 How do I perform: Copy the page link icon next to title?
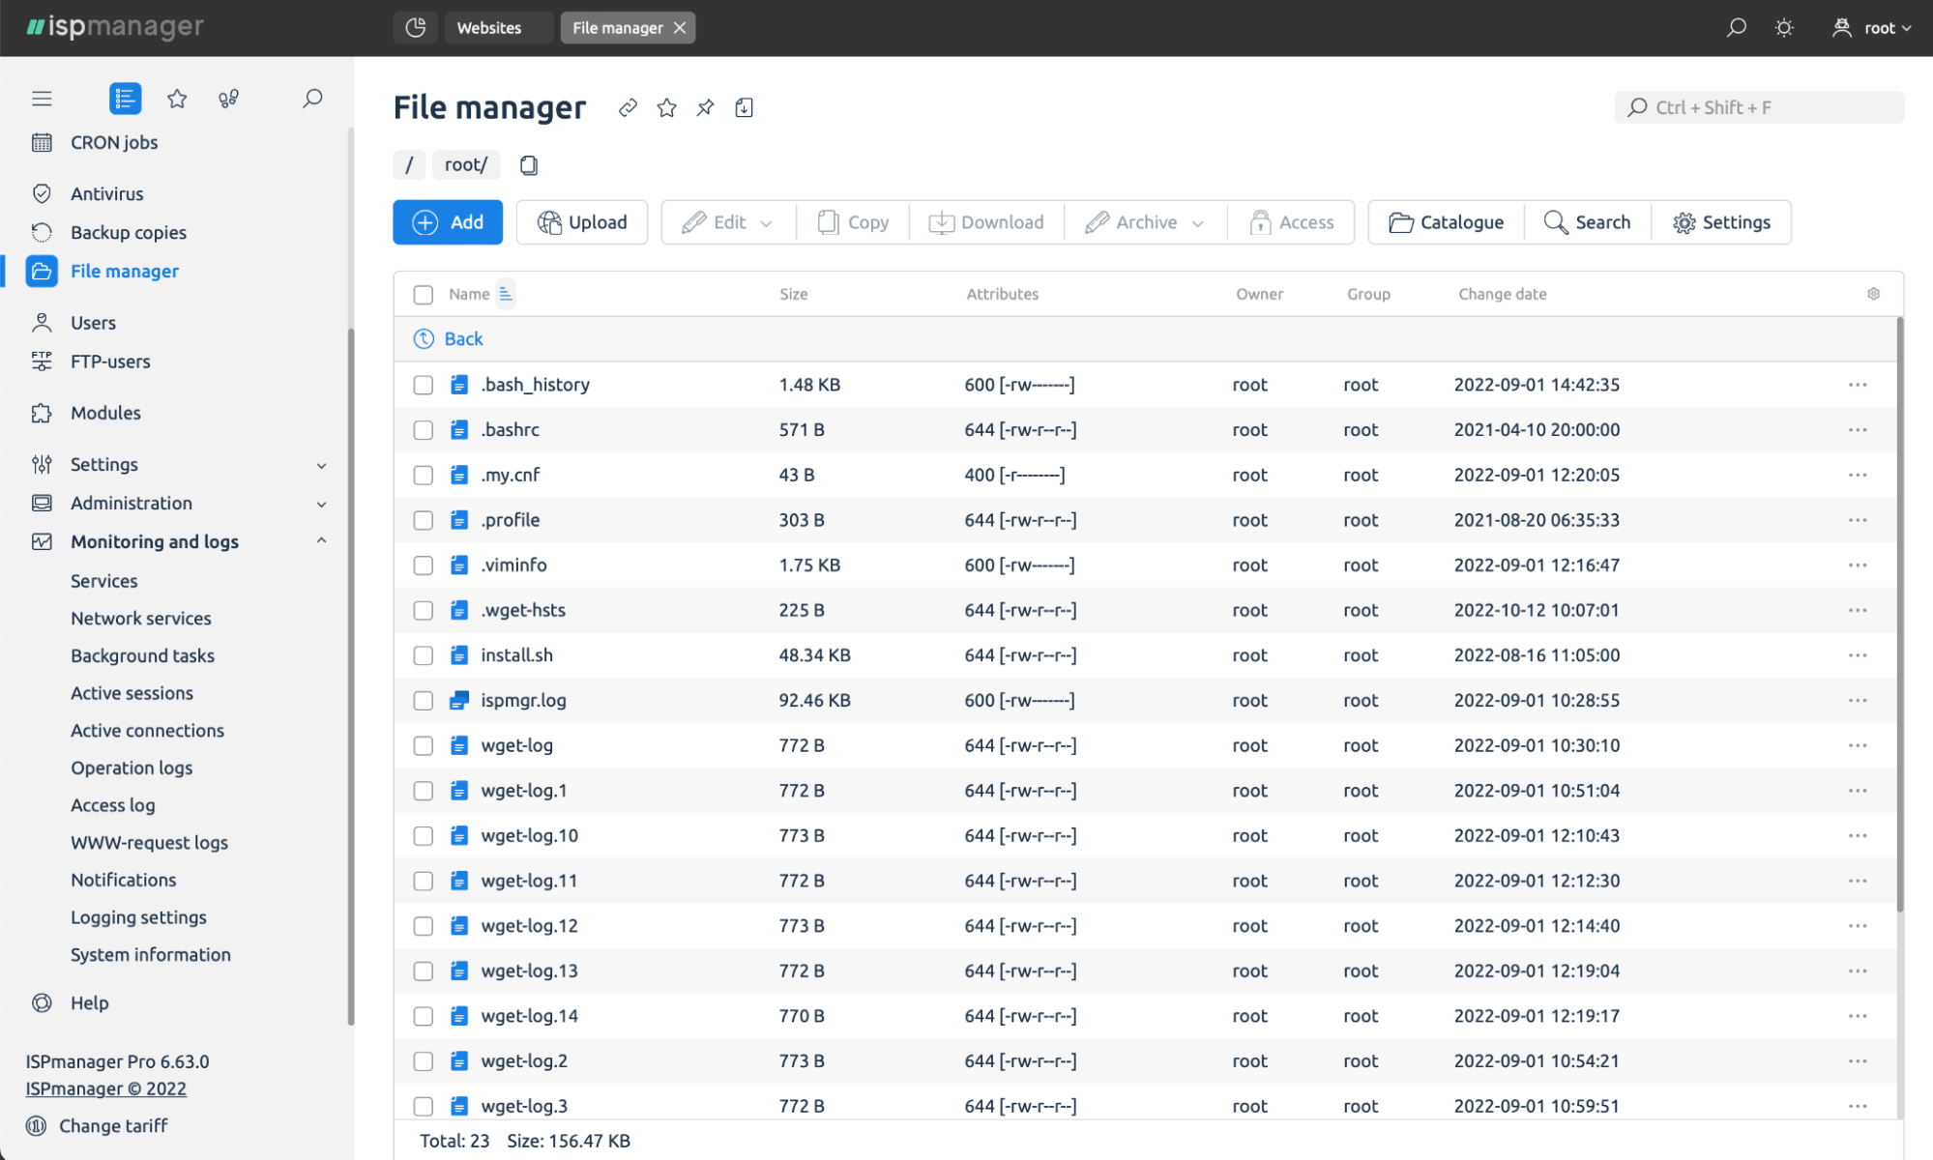[628, 107]
